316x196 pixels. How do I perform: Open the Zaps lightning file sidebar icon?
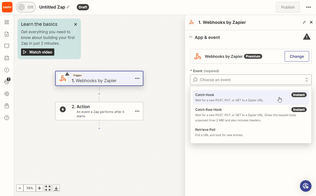[7, 34]
